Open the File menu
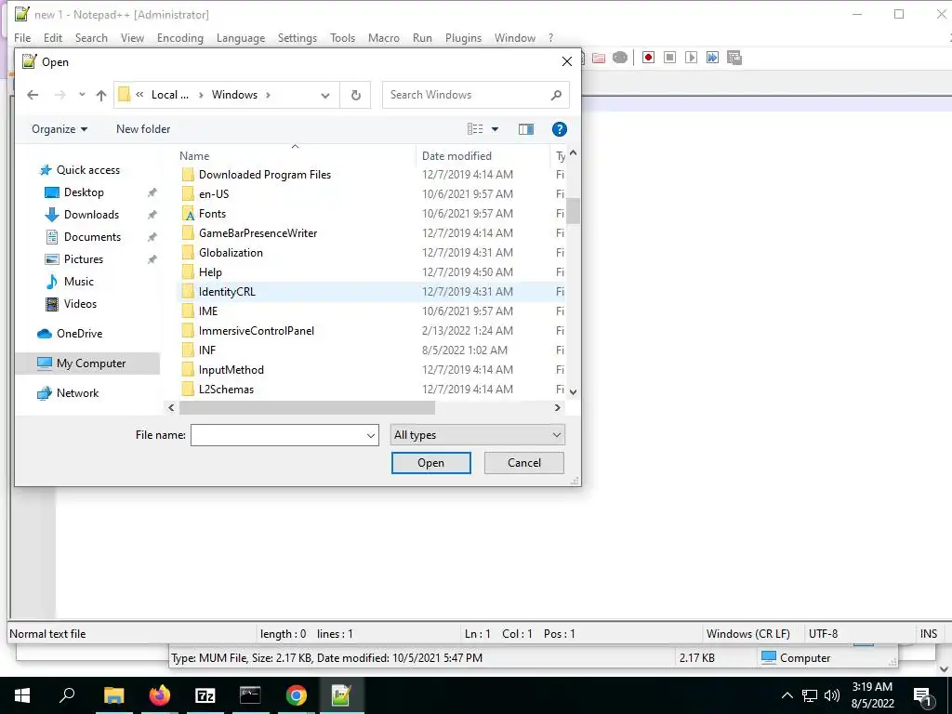This screenshot has height=714, width=952. pyautogui.click(x=22, y=37)
